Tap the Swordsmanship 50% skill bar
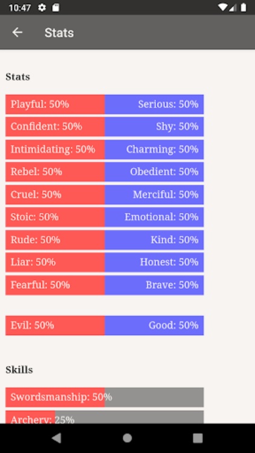 pyautogui.click(x=105, y=397)
